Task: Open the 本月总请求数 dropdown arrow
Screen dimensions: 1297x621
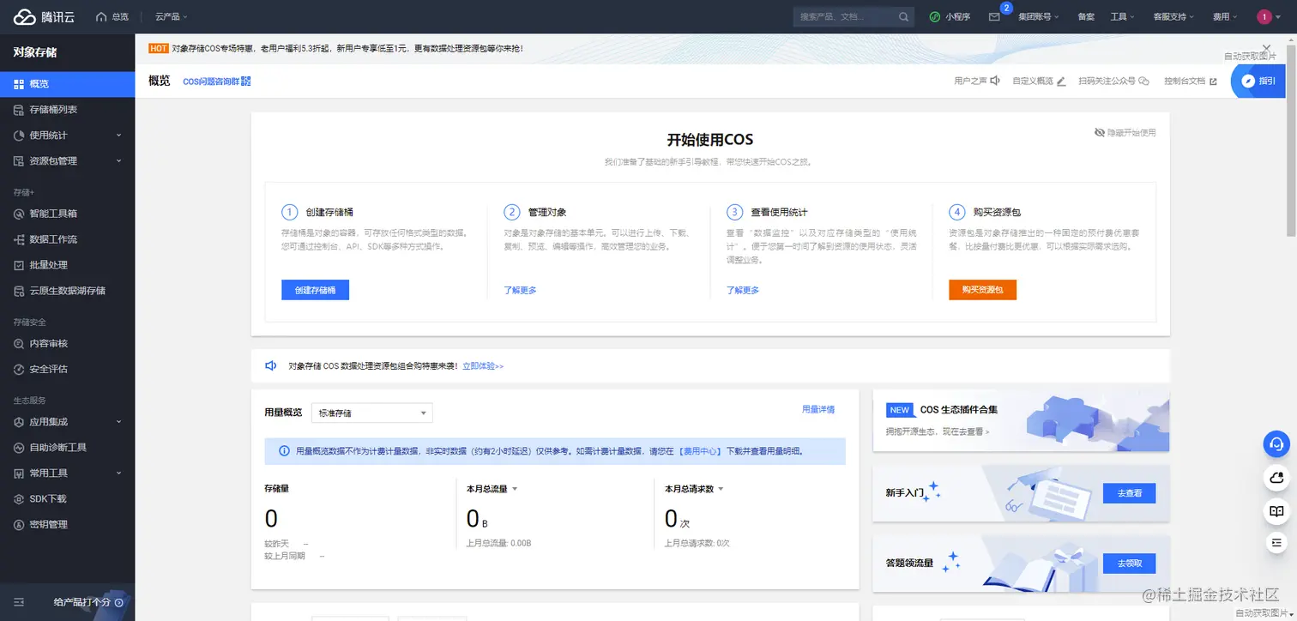Action: 721,489
